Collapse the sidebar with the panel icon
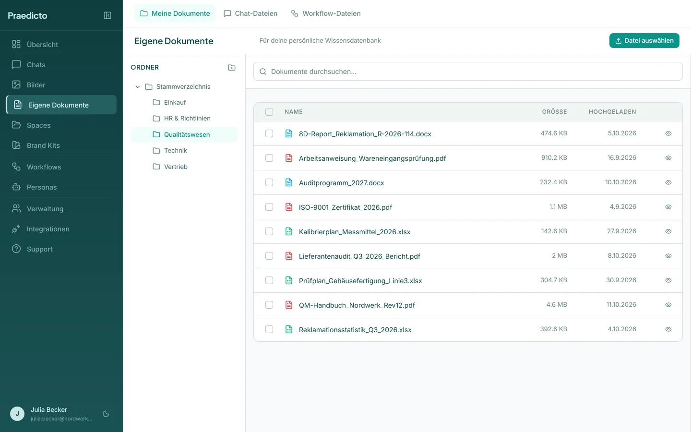Image resolution: width=691 pixels, height=432 pixels. point(107,15)
